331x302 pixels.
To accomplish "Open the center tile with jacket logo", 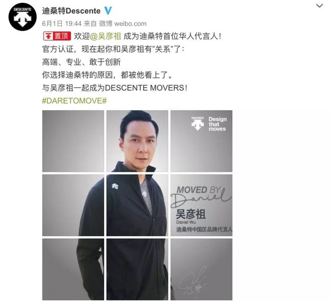I will click(x=137, y=205).
